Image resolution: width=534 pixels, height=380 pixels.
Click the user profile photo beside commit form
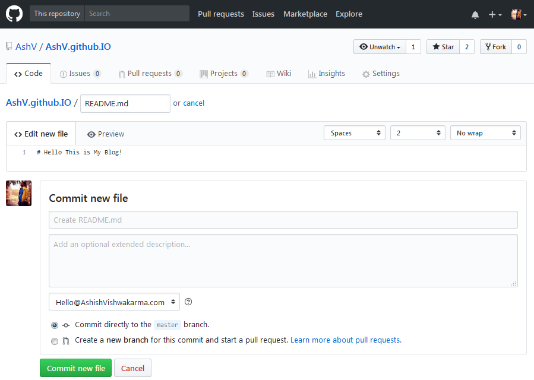(19, 193)
